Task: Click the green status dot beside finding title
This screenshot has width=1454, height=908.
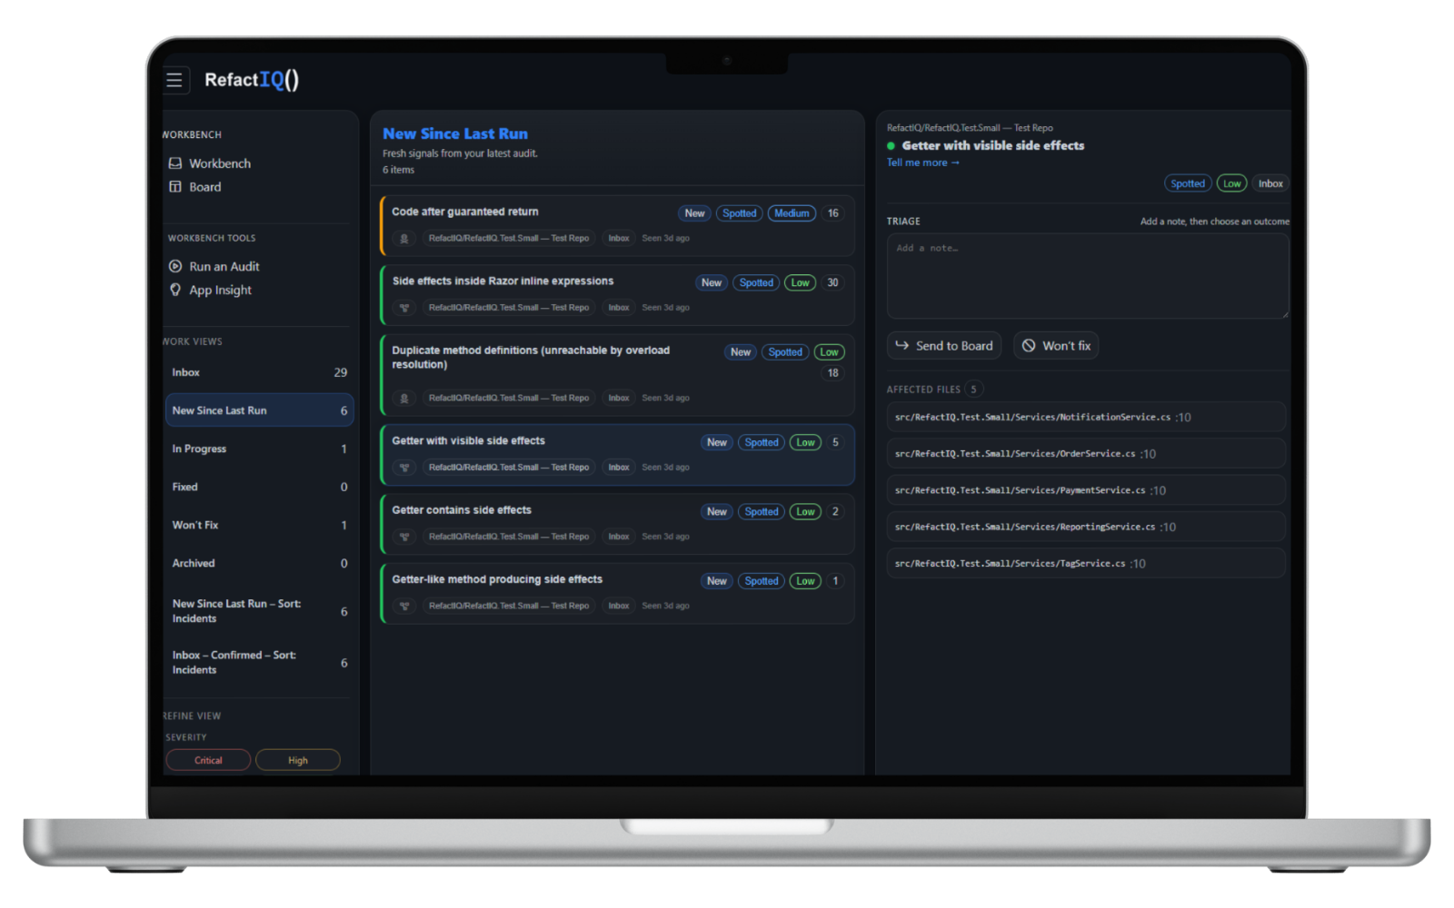Action: click(x=891, y=146)
